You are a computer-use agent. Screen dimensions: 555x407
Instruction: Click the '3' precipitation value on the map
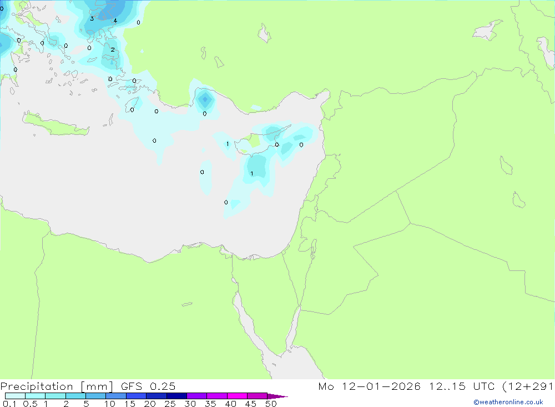92,19
